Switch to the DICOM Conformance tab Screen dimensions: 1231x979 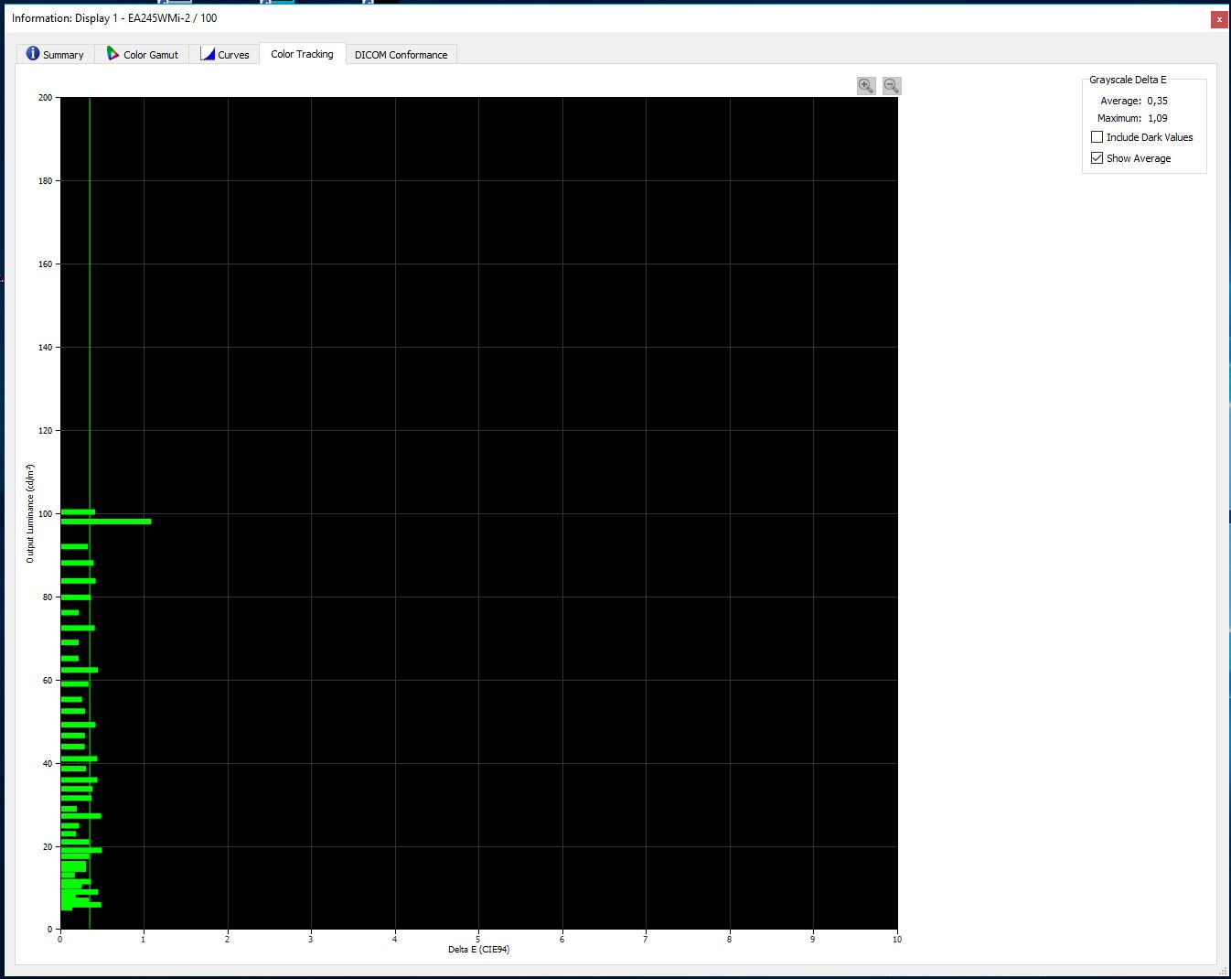(401, 55)
